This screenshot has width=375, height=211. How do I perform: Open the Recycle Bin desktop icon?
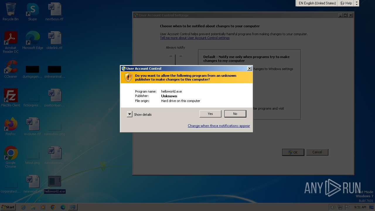point(11,12)
